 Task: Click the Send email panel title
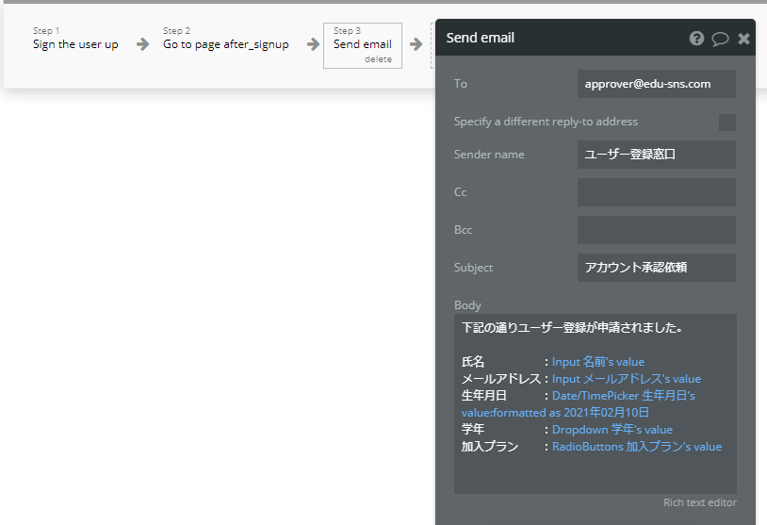click(x=481, y=38)
